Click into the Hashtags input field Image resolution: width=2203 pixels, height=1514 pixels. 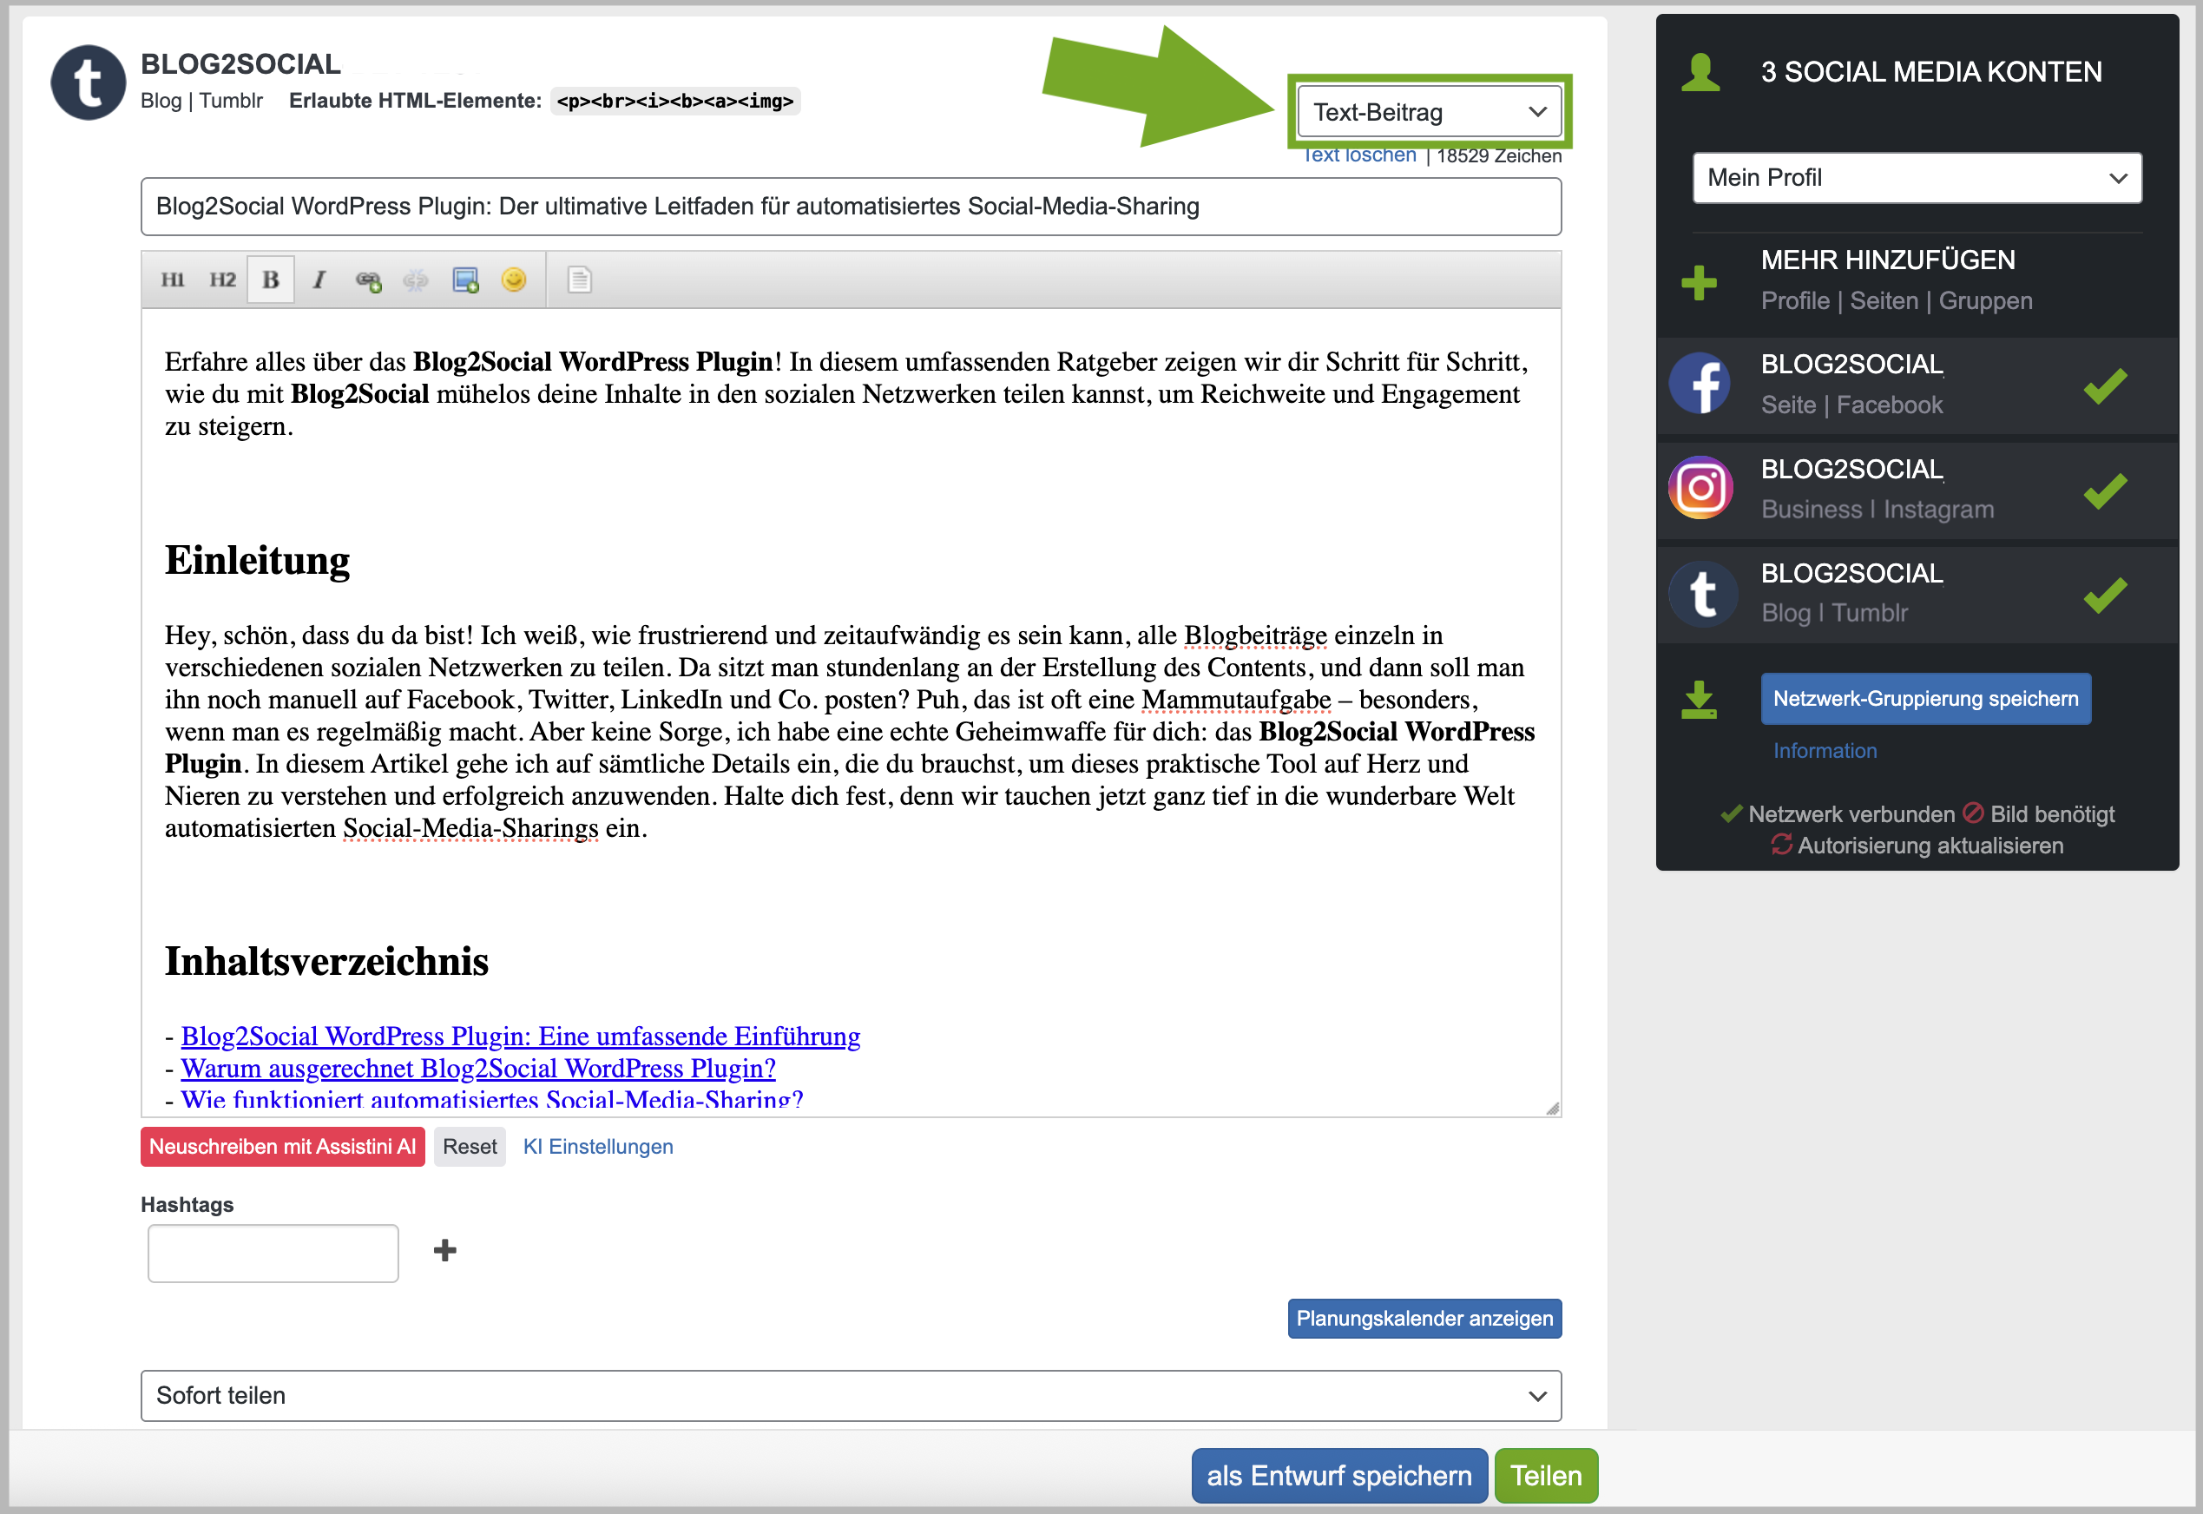[273, 1252]
